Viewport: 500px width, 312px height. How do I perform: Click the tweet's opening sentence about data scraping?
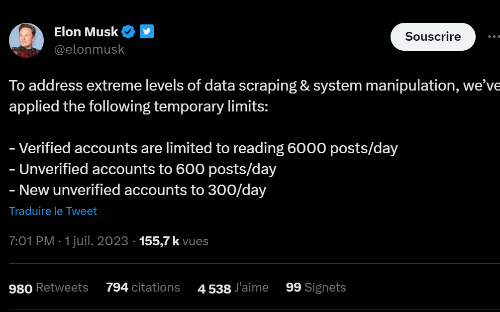click(x=254, y=86)
